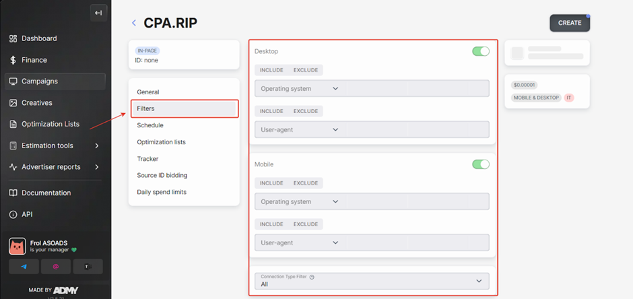The height and width of the screenshot is (299, 633).
Task: Open Mobile User-agent dropdown
Action: [x=300, y=242]
